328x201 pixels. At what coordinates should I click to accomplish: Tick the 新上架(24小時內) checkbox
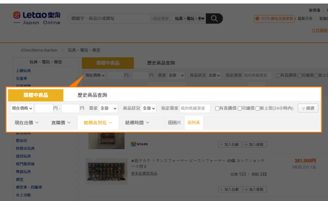(x=257, y=109)
